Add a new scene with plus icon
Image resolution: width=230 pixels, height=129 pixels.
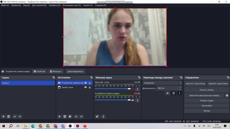pyautogui.click(x=3, y=116)
